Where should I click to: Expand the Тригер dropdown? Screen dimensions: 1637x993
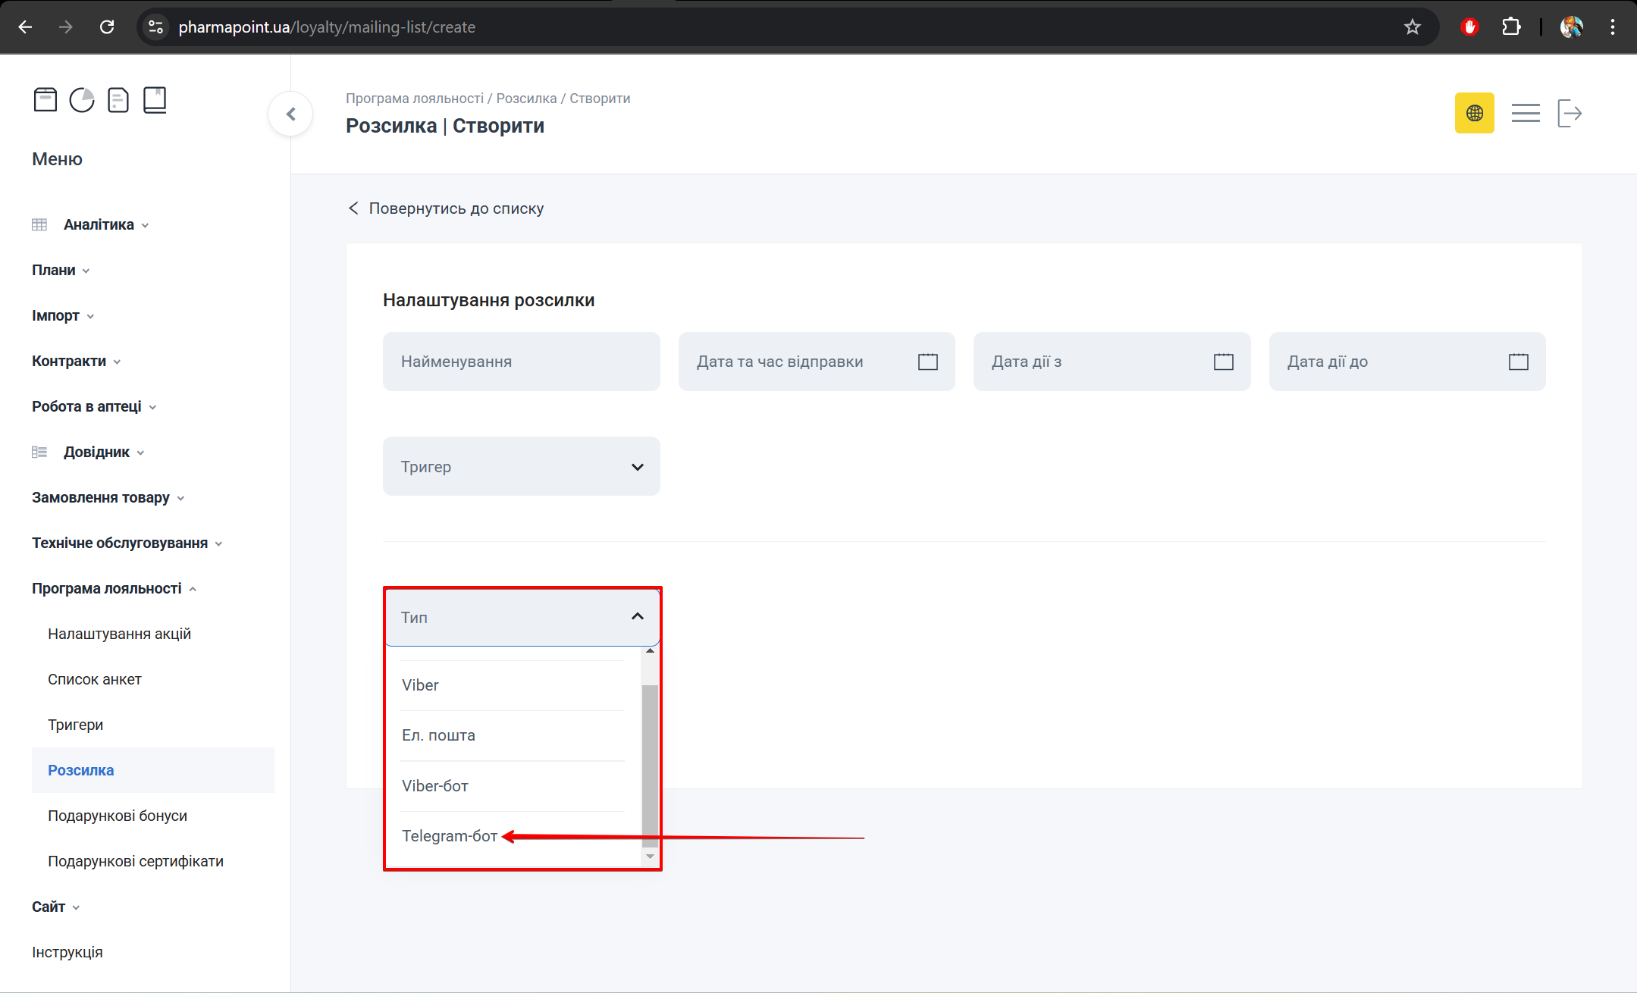click(521, 466)
